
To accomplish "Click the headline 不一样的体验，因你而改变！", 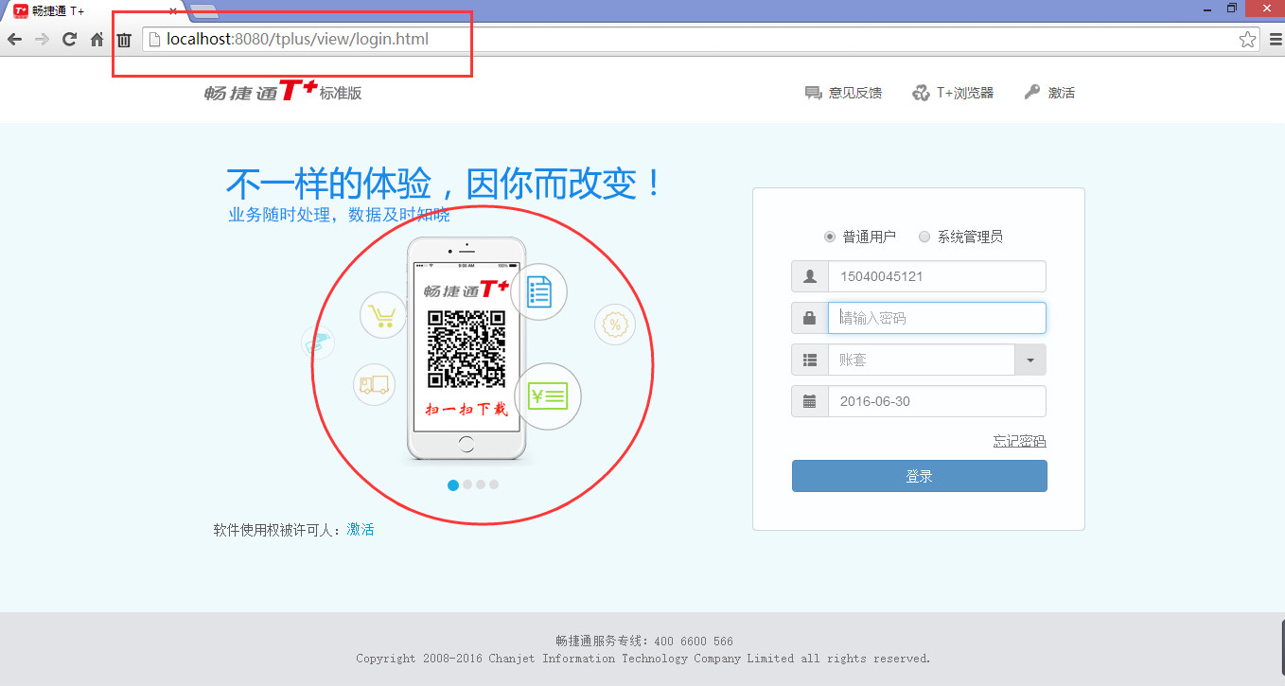I will pos(445,184).
